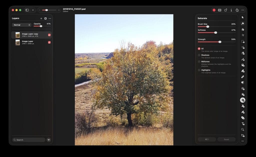This screenshot has width=256, height=157.
Task: Toggle visibility checkbox of Image Layer
Action: tap(49, 42)
